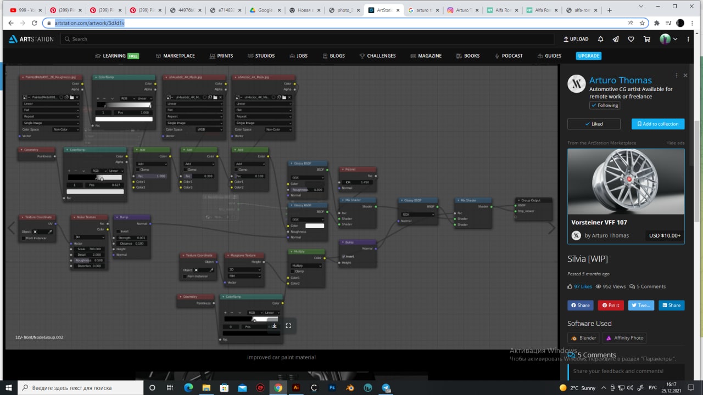Unfollow the artist via the Following button

[605, 105]
